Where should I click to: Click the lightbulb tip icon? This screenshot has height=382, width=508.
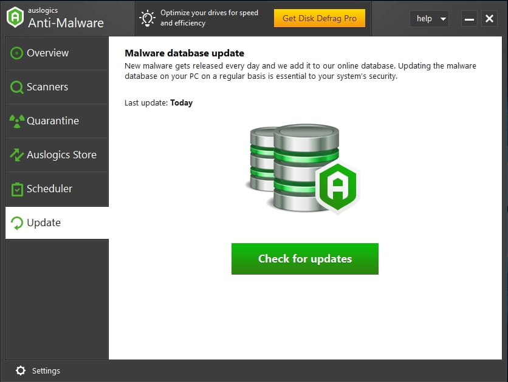coord(148,18)
